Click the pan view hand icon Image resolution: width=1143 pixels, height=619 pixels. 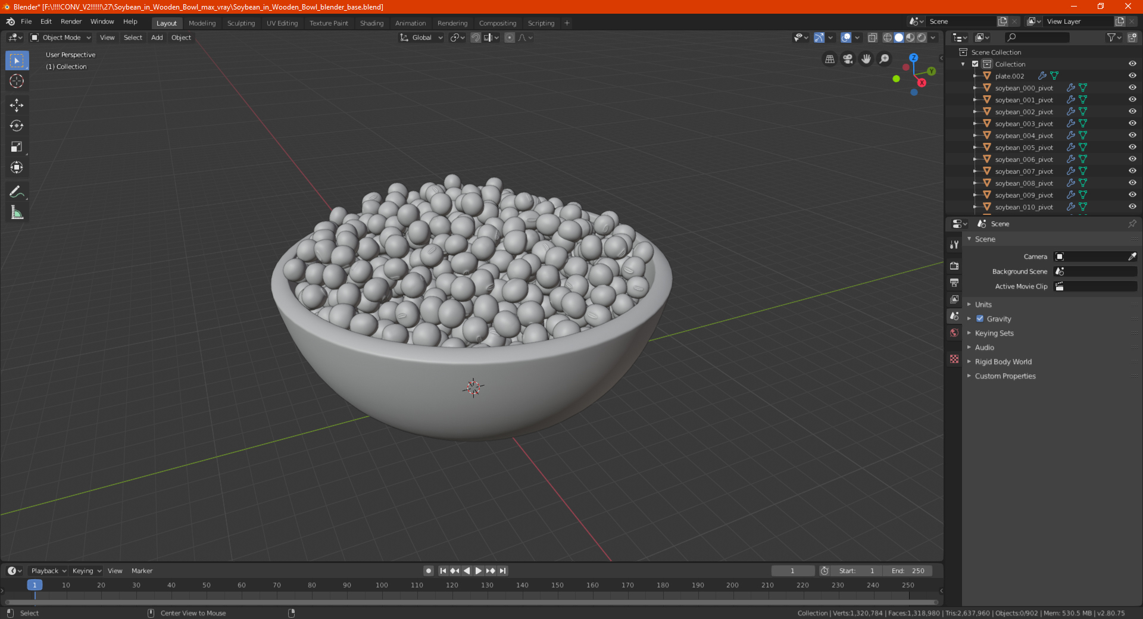866,59
